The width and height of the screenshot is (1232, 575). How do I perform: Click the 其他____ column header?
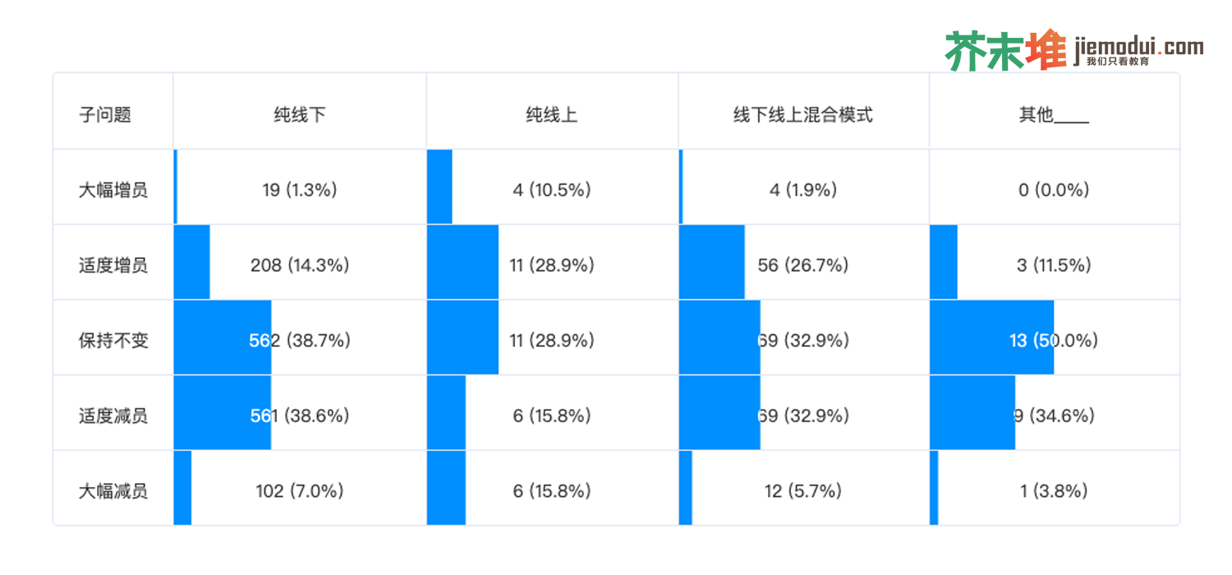(x=1054, y=115)
